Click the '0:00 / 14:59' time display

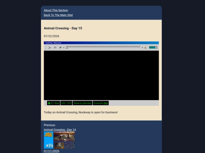coord(66,103)
